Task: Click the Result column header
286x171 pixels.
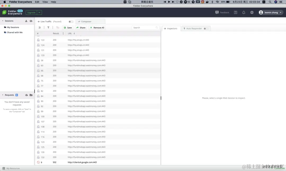Action: (x=56, y=34)
